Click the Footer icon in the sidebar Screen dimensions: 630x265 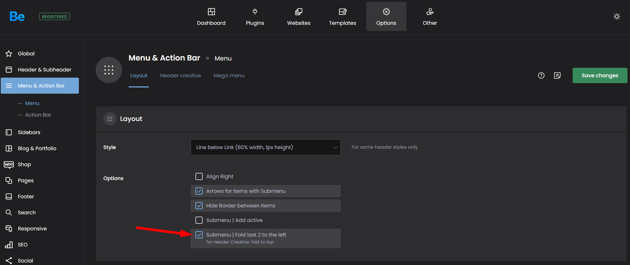pyautogui.click(x=9, y=196)
